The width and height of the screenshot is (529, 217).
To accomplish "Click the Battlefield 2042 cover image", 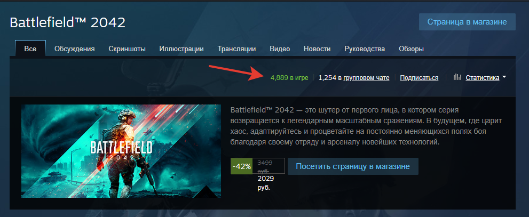I will click(x=121, y=151).
